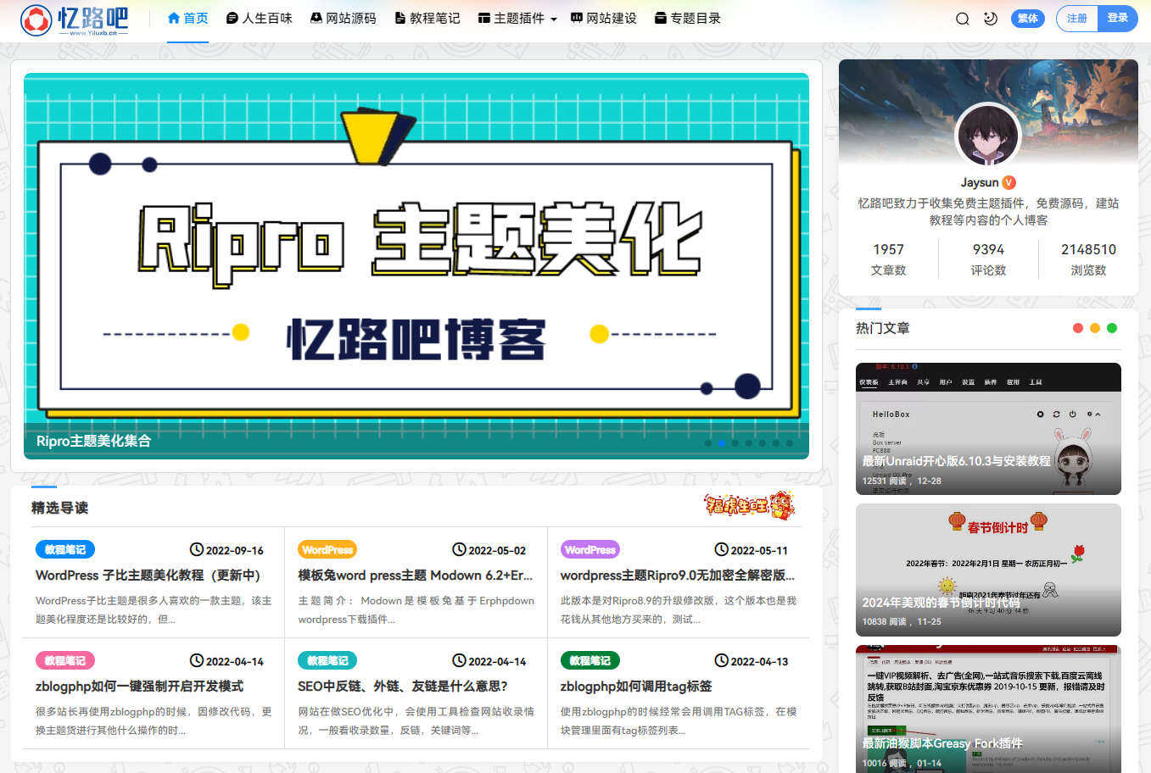
Task: Select the first carousel pagination dot
Action: (x=708, y=443)
